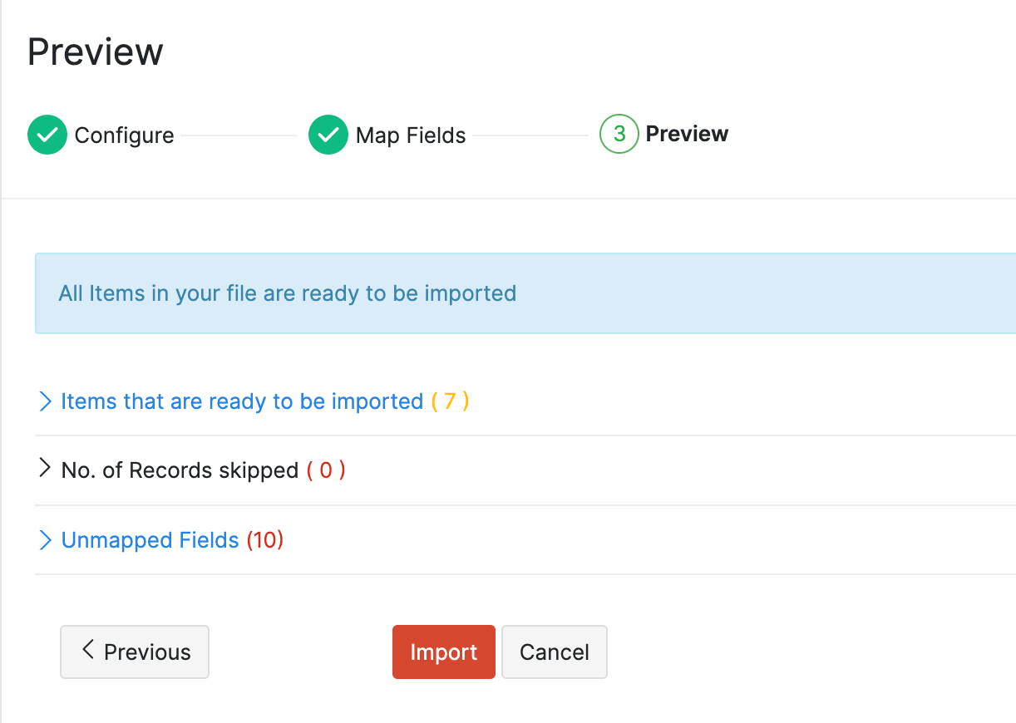Click the Import button
The height and width of the screenshot is (723, 1016).
pos(443,652)
